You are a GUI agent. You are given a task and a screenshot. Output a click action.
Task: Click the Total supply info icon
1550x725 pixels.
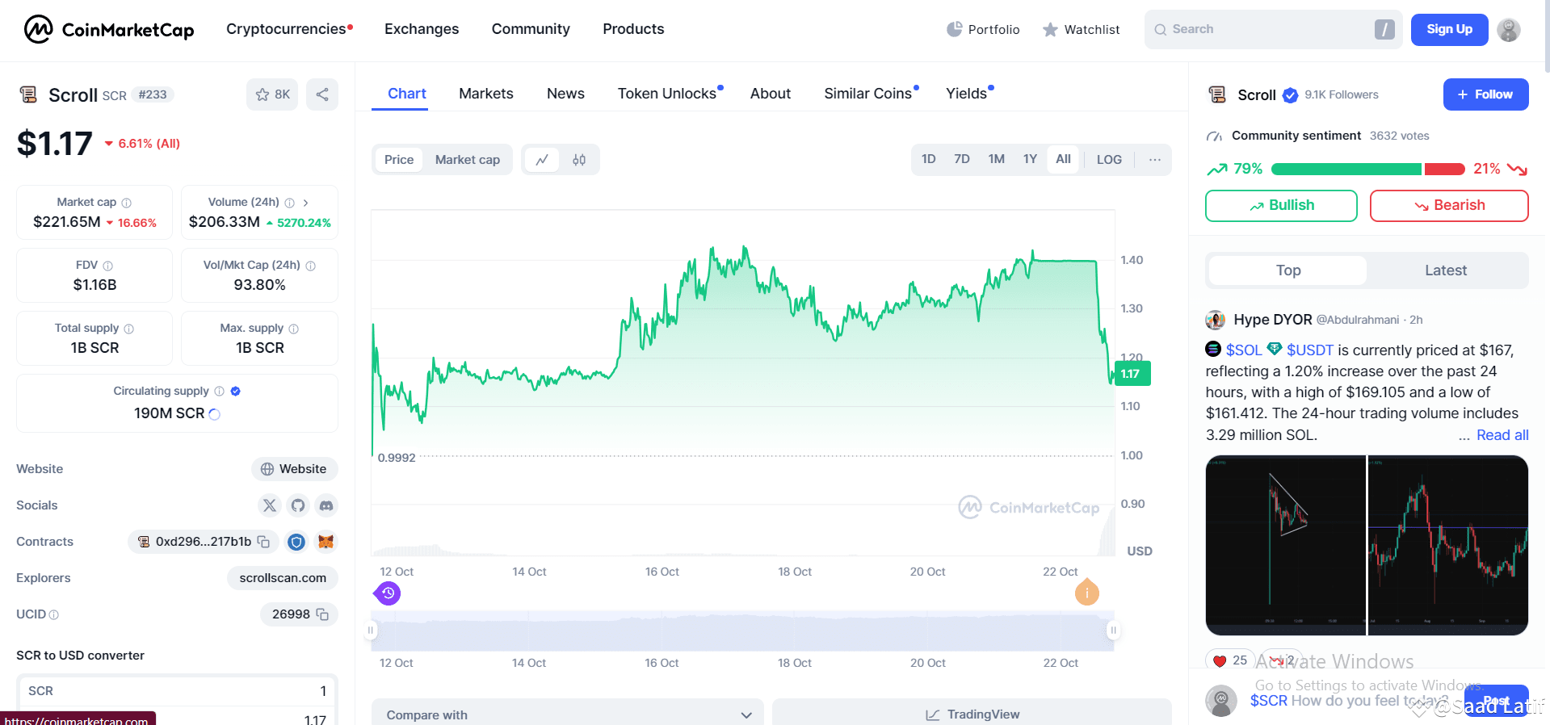129,329
